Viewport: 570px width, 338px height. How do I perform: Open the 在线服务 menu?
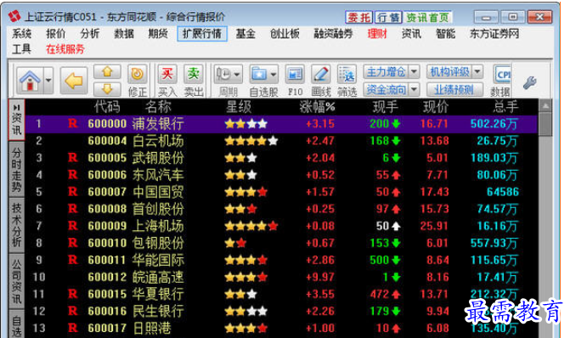click(65, 49)
